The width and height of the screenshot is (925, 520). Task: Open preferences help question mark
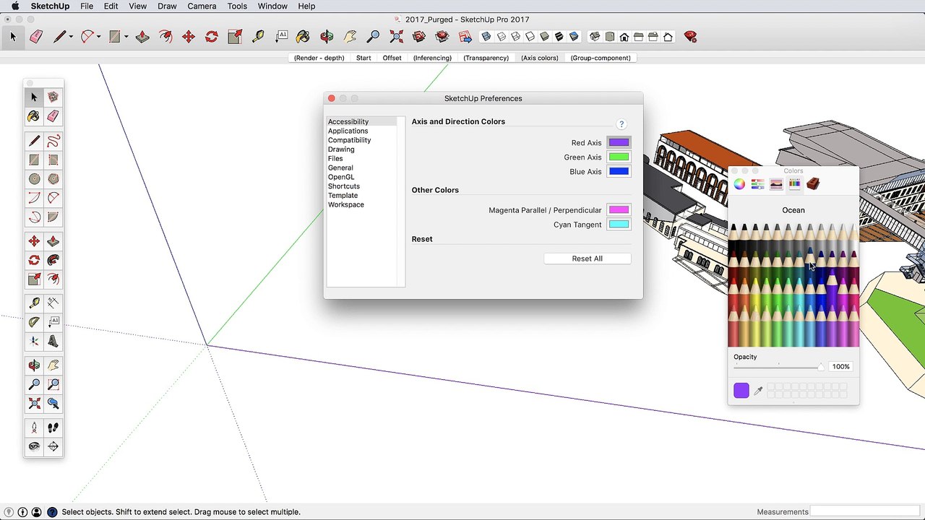(621, 124)
